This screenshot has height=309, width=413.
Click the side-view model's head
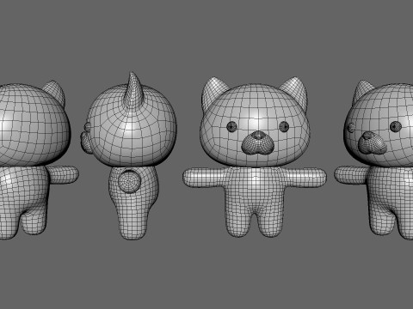click(x=132, y=125)
